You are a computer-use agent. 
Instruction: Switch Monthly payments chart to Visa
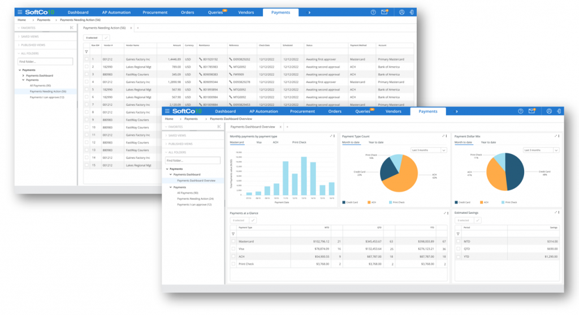(259, 142)
